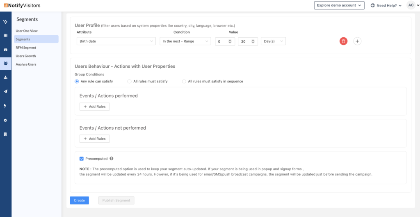The height and width of the screenshot is (217, 420).
Task: Open the paper plane campaigns icon
Action: (x=5, y=91)
